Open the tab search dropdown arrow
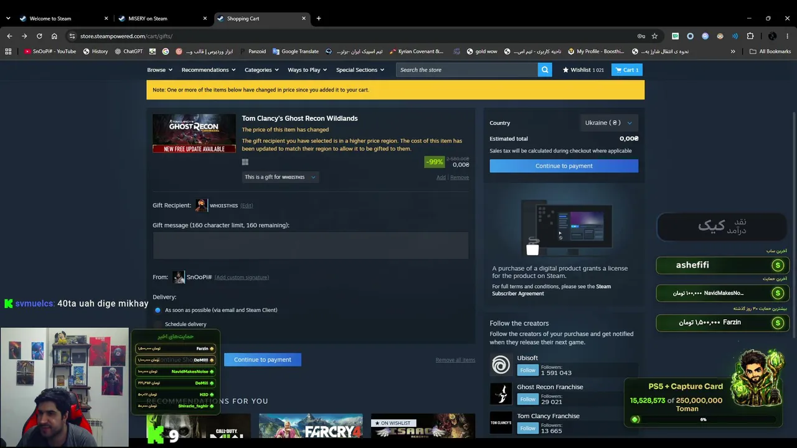797x448 pixels. point(8,19)
